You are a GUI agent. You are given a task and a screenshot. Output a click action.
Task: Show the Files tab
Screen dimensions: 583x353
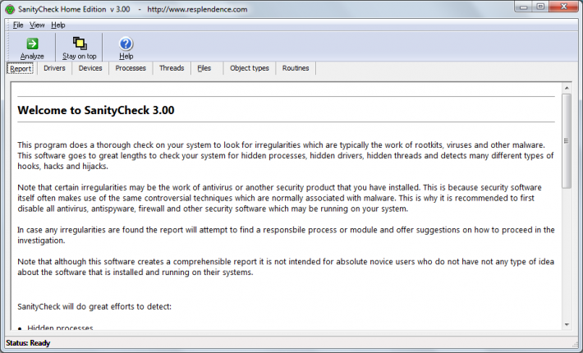pos(204,68)
